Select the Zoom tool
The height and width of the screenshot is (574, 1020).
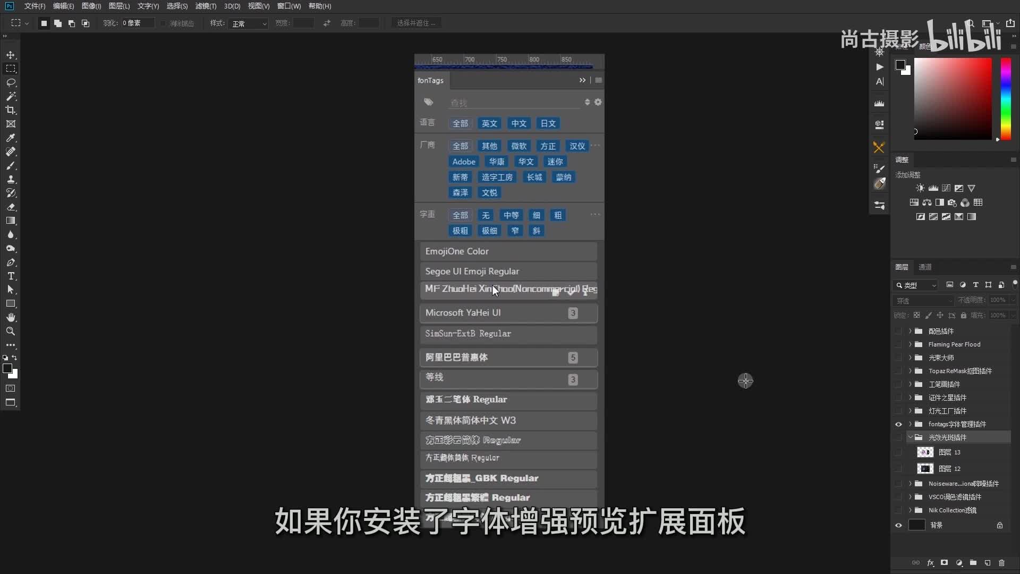(x=11, y=331)
